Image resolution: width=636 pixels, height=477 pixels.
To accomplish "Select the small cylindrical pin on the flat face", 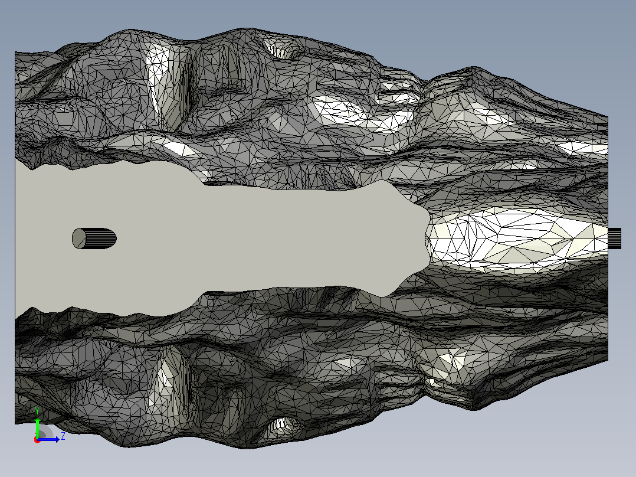I will click(94, 238).
